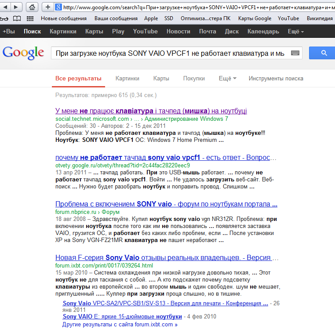Show bookmarks with the open book icon
Viewport: 335px width, 329px height.
tap(17, 18)
